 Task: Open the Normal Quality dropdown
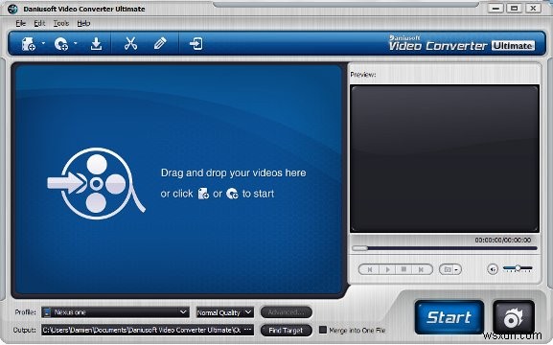[224, 312]
